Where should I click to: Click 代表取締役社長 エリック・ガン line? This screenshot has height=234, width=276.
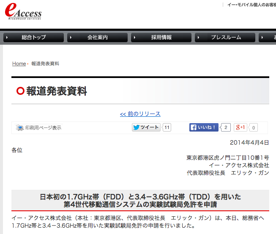pos(228,173)
